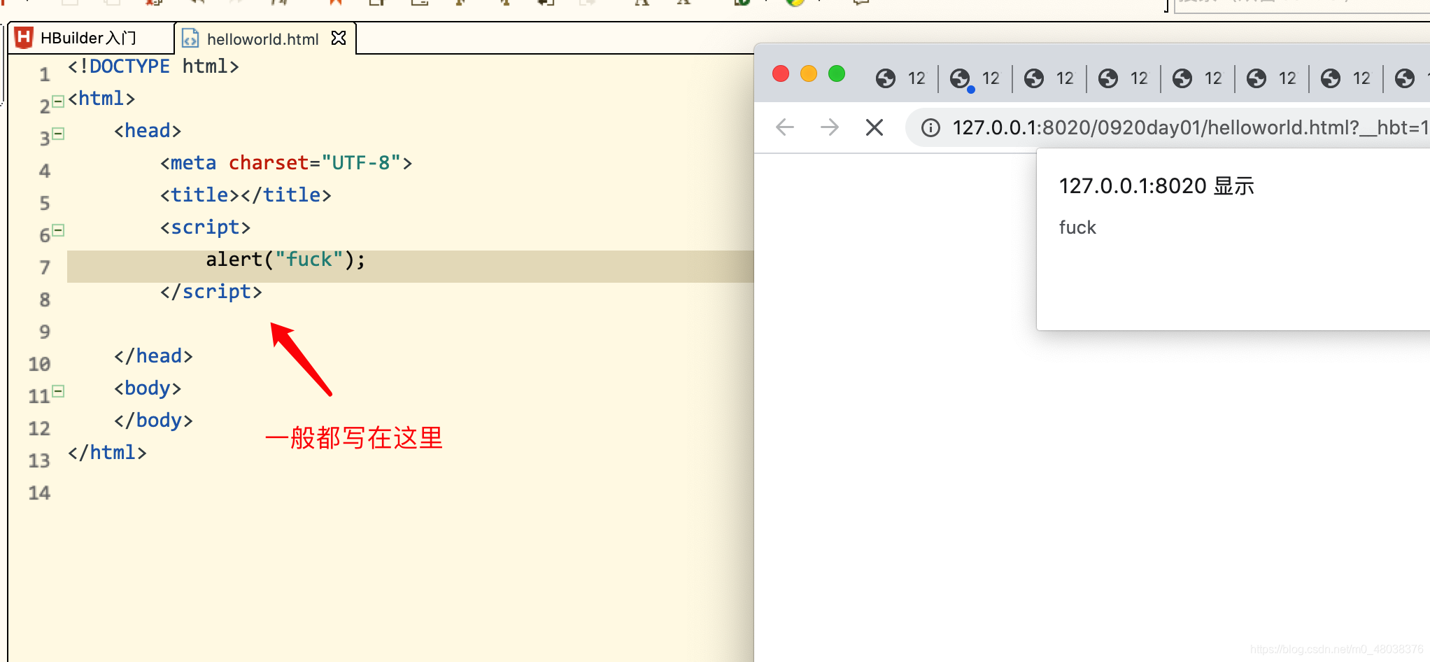Click line 7 alert("fuck"); code
This screenshot has height=662, width=1430.
285,260
